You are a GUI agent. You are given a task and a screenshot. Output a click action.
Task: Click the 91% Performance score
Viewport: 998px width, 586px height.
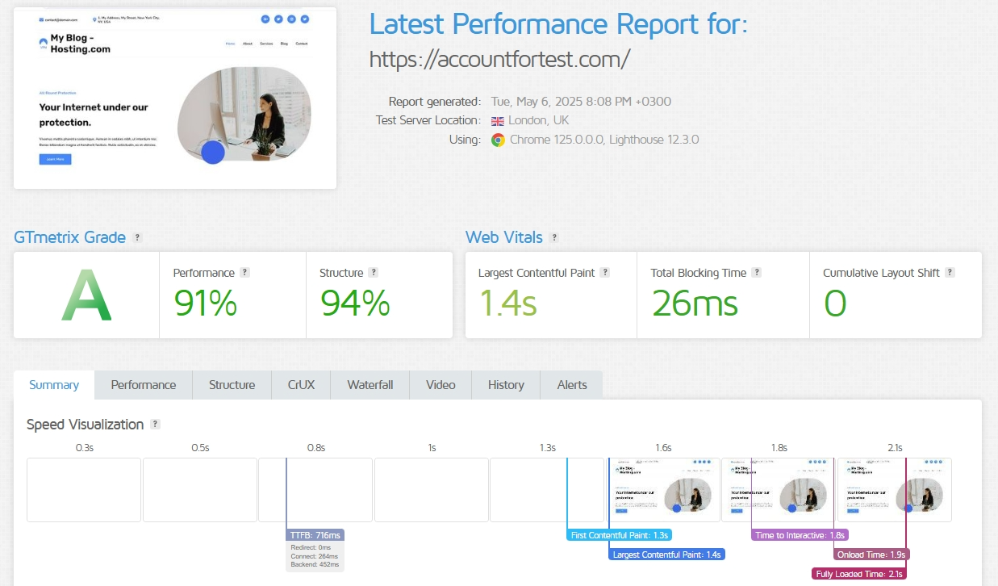(206, 303)
